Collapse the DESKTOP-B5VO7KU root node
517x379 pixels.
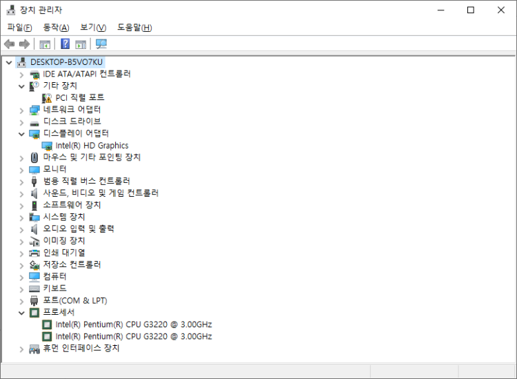tap(9, 62)
